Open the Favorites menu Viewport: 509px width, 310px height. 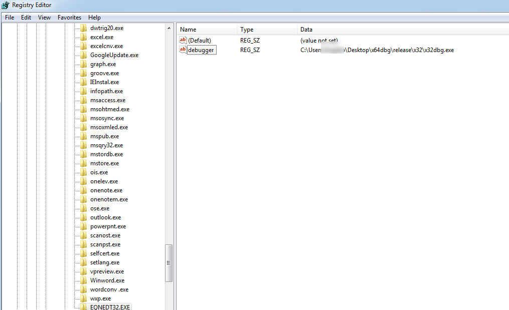(69, 17)
